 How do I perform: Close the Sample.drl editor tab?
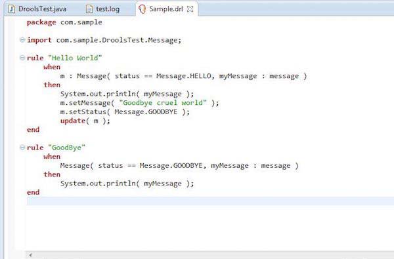click(x=190, y=9)
